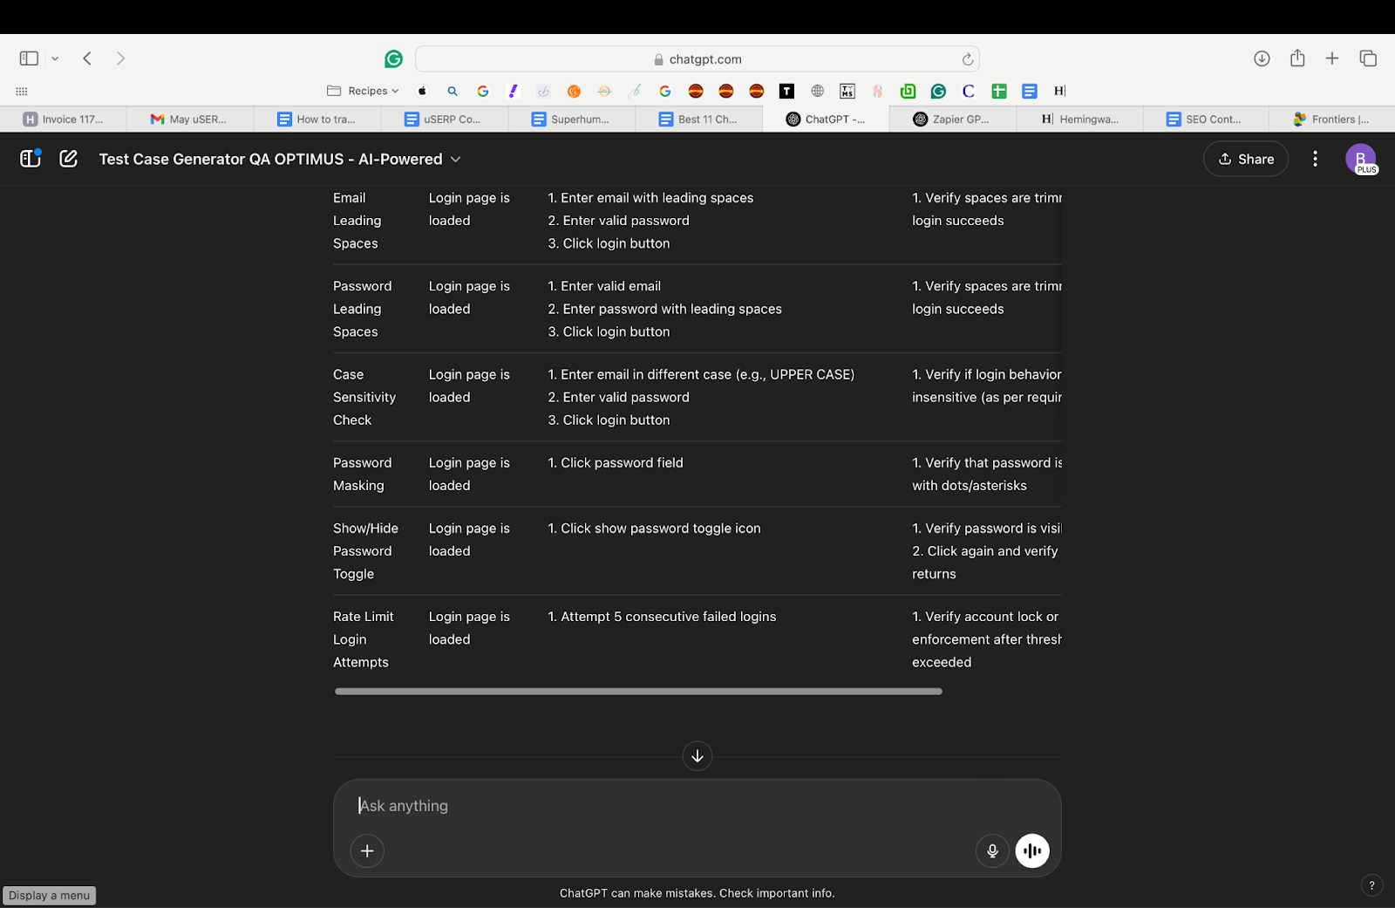Open the Hemingway H bookmark favicon

[1059, 91]
